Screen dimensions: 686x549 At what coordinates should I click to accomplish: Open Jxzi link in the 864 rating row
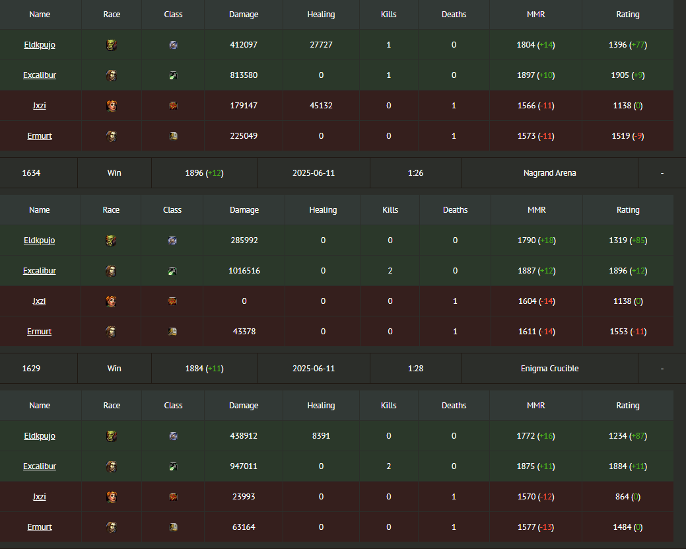[x=40, y=496]
